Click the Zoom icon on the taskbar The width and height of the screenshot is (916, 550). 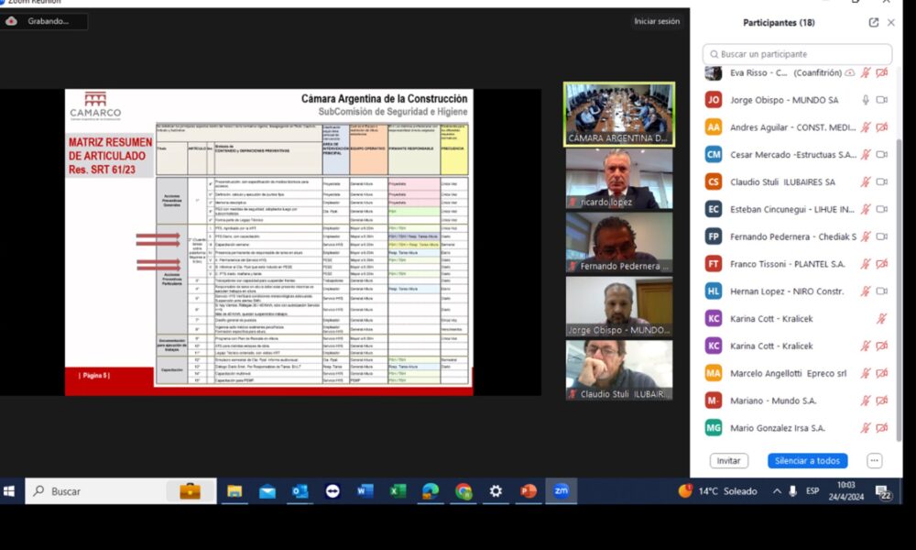coord(562,491)
